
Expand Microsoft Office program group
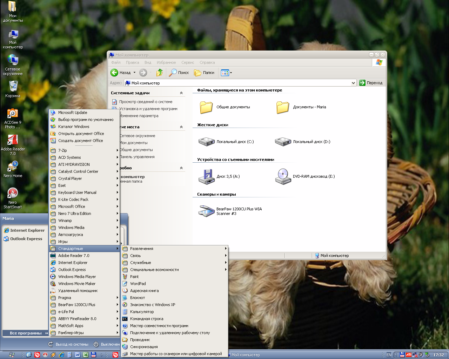84,206
